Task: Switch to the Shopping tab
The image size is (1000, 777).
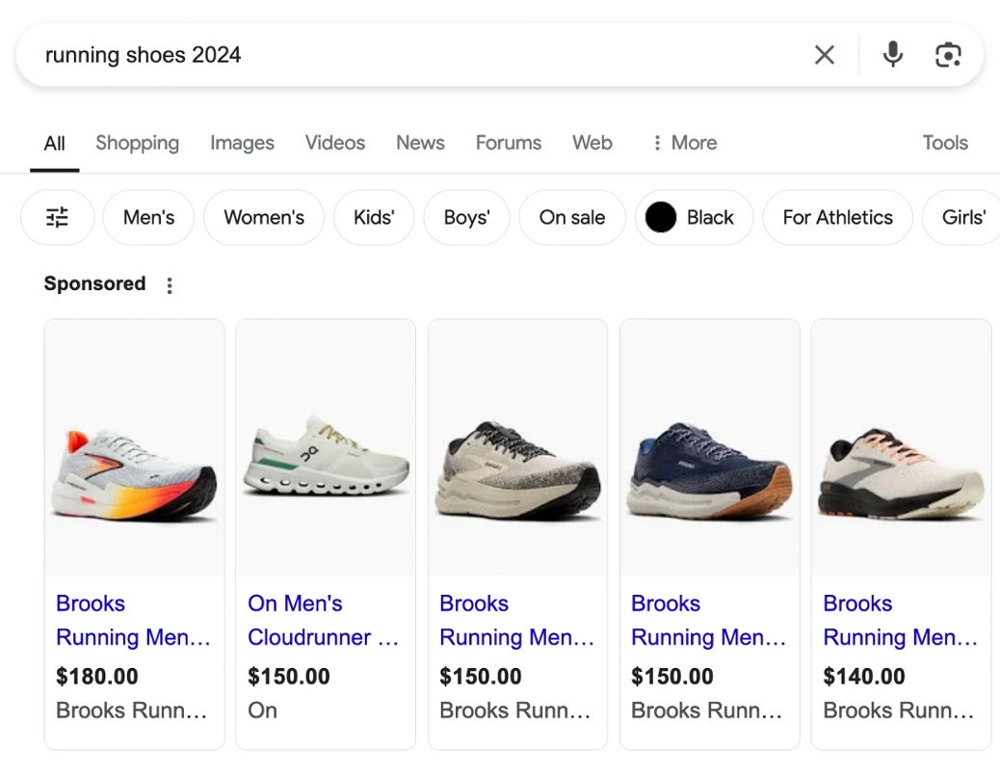Action: [137, 143]
